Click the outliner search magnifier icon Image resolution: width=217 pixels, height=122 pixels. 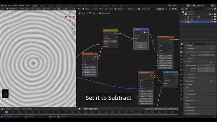pos(192,9)
